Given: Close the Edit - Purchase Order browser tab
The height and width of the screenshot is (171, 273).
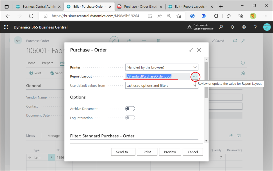Looking at the screenshot, I should pos(110,7).
